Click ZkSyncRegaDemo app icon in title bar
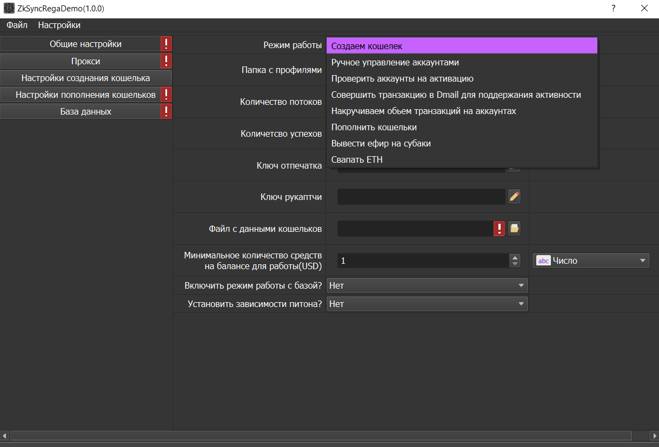The height and width of the screenshot is (447, 659). tap(9, 8)
